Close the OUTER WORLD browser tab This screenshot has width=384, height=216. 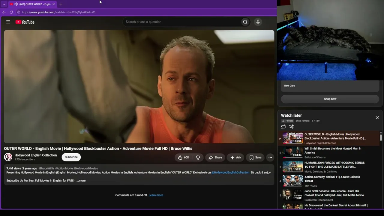(x=53, y=4)
